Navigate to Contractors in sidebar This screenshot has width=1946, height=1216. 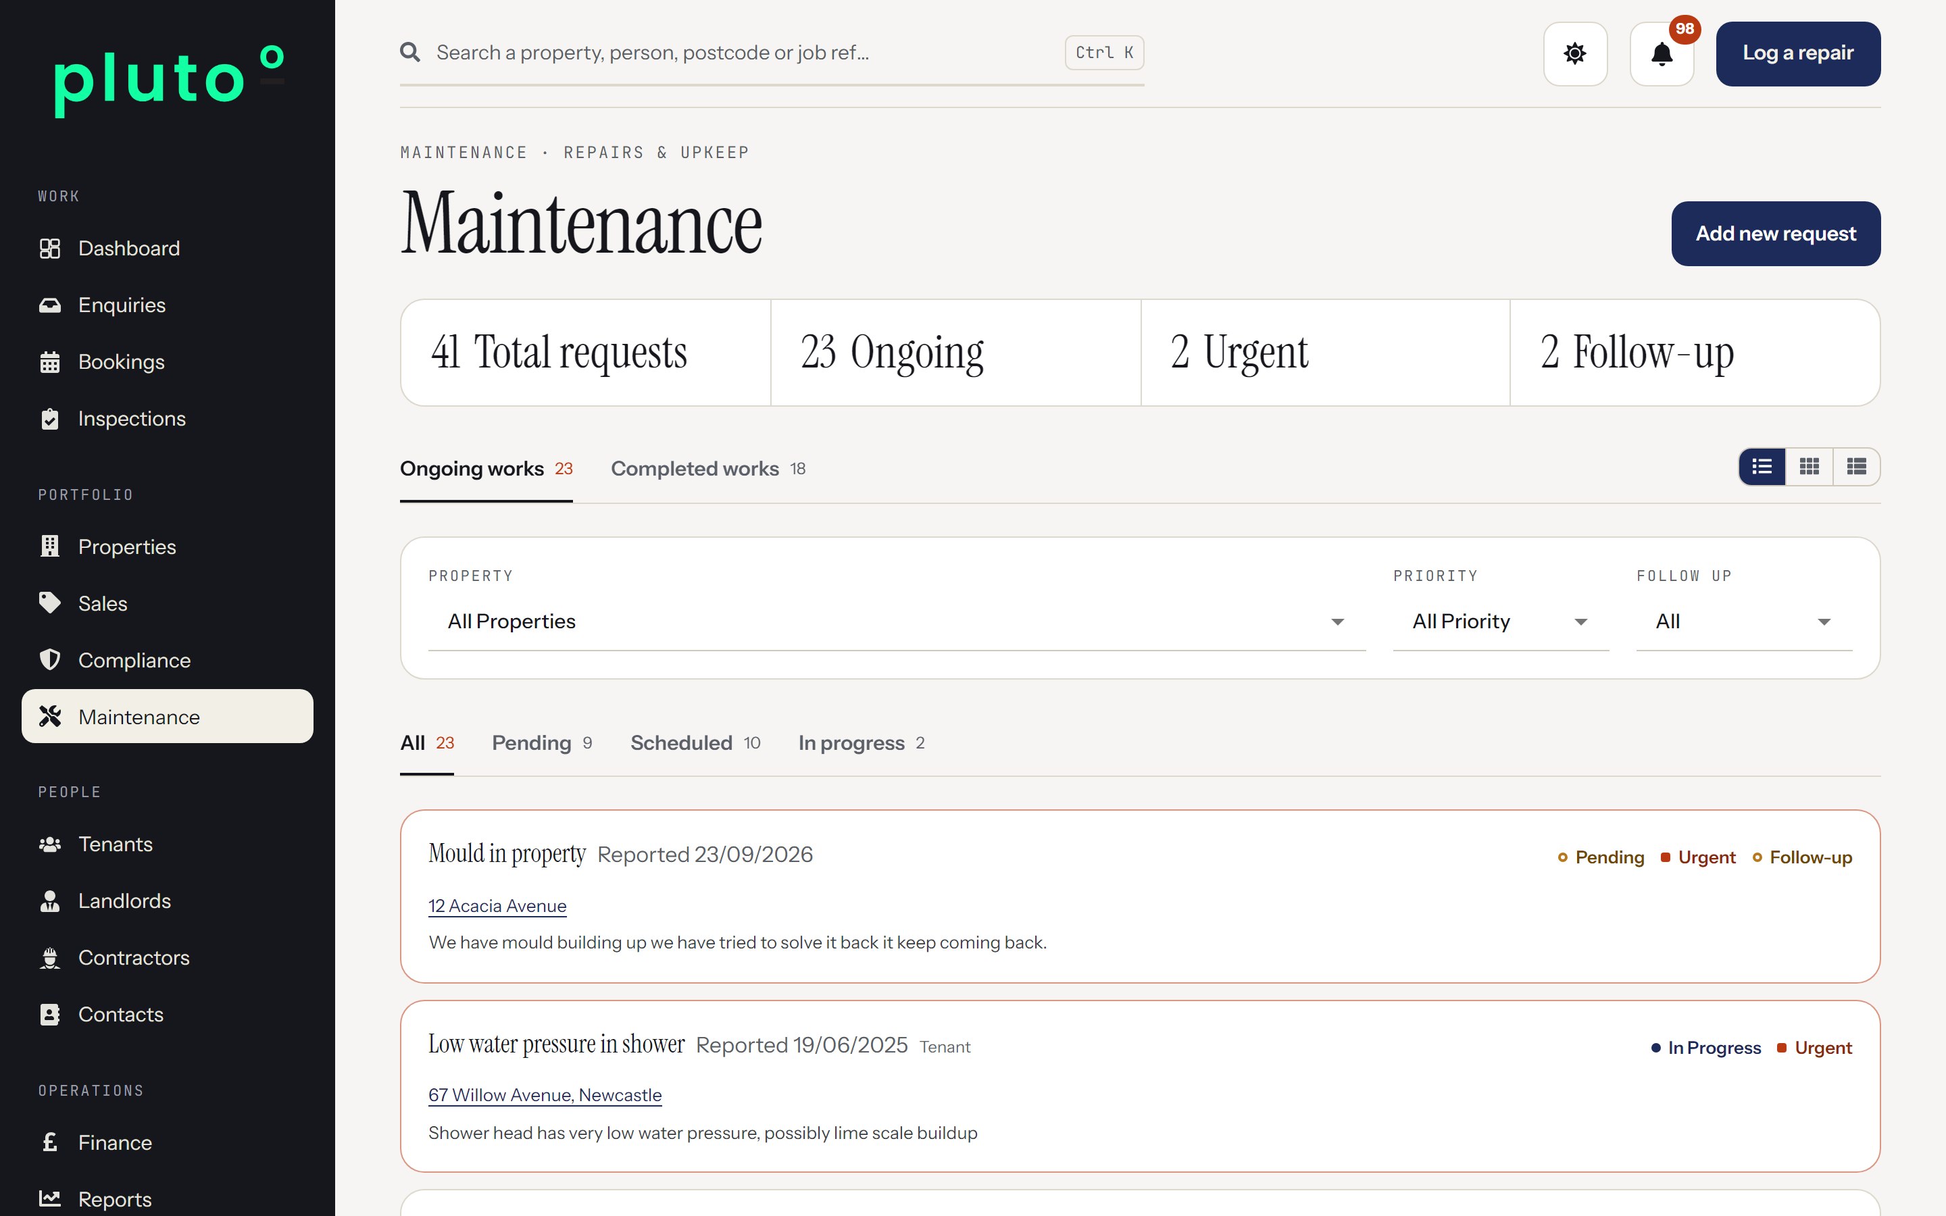tap(168, 958)
